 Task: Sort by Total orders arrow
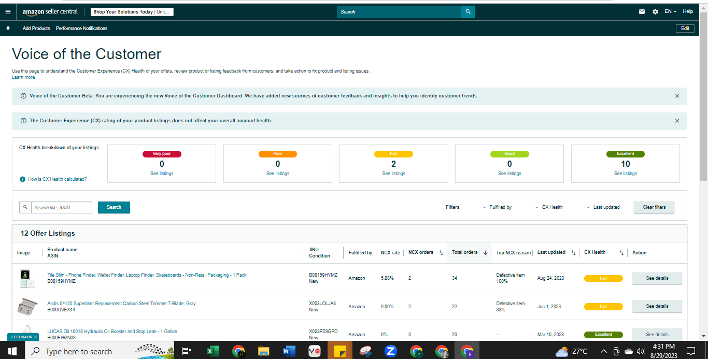[485, 253]
